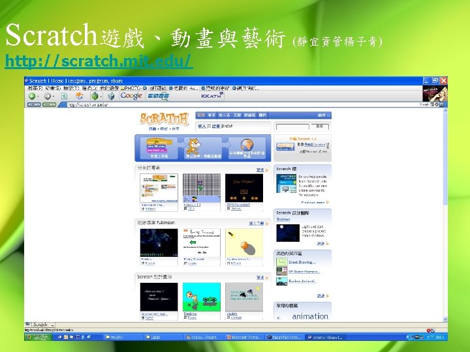Click the link in the fullmoon section header
This screenshot has height=352, width=470.
(257, 224)
